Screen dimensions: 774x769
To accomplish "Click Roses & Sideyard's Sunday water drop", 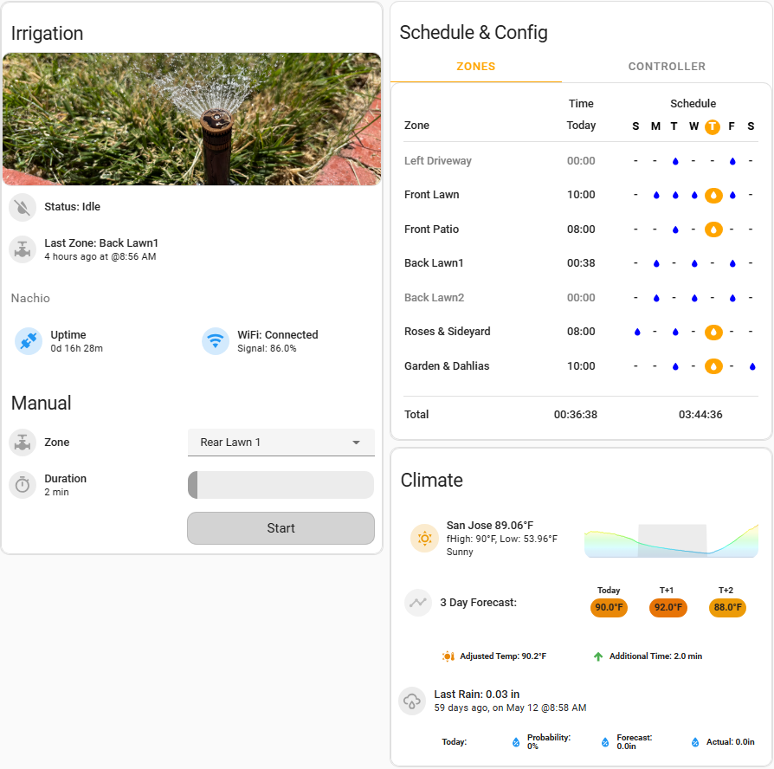I will pos(637,333).
